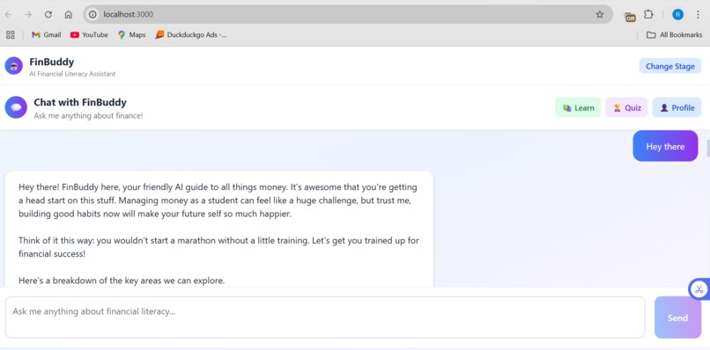Click the localhost:3000 address bar

click(348, 14)
